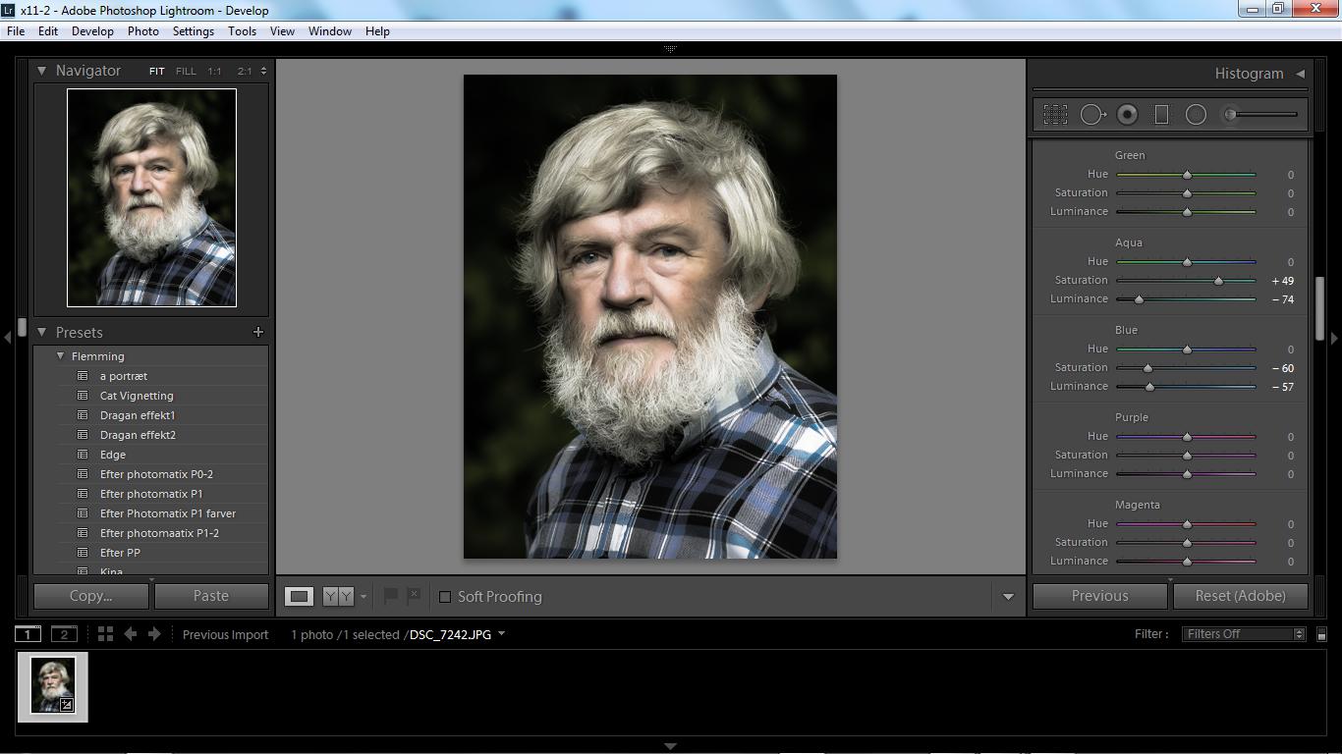1342x754 pixels.
Task: Activate the Spot Removal tool
Action: pos(1091,115)
